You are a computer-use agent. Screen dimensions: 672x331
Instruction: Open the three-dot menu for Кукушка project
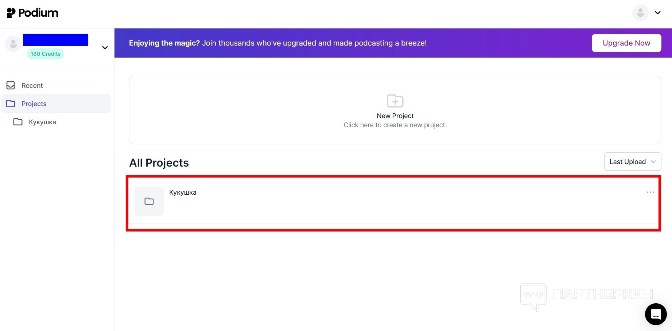click(x=650, y=192)
